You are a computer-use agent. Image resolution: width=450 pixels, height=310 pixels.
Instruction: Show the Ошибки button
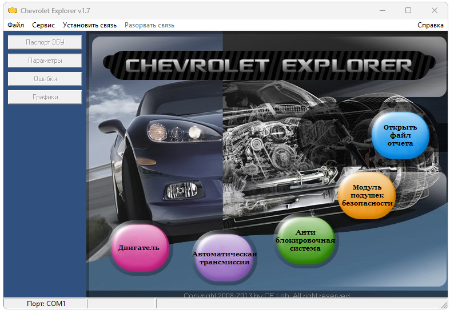(x=45, y=79)
